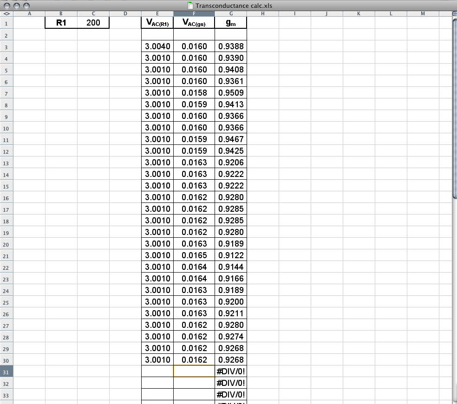Screen dimensions: 457x404
Task: Select column E header
Action: (157, 14)
